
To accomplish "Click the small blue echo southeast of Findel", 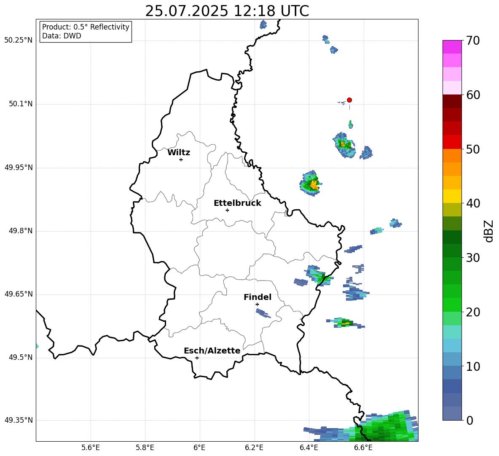I will 263,313.
